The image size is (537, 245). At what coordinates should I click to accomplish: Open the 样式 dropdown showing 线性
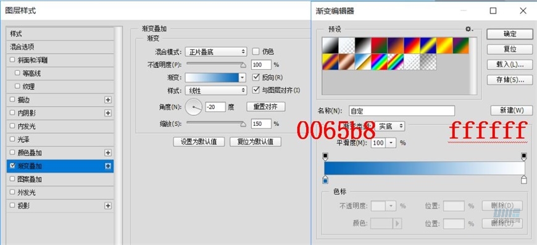pyautogui.click(x=216, y=90)
